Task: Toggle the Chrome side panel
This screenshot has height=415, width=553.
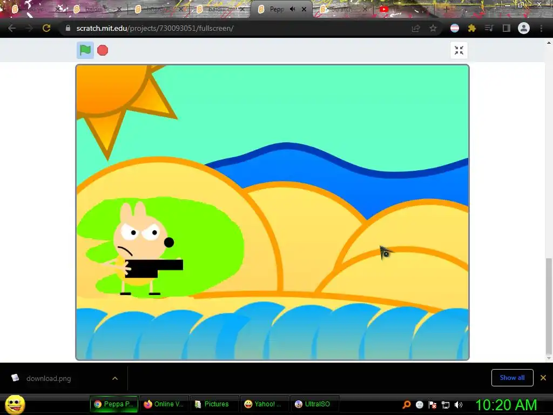Action: pos(507,28)
